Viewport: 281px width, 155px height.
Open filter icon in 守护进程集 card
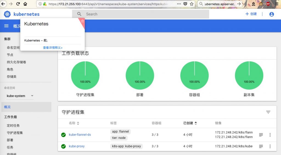(268, 112)
